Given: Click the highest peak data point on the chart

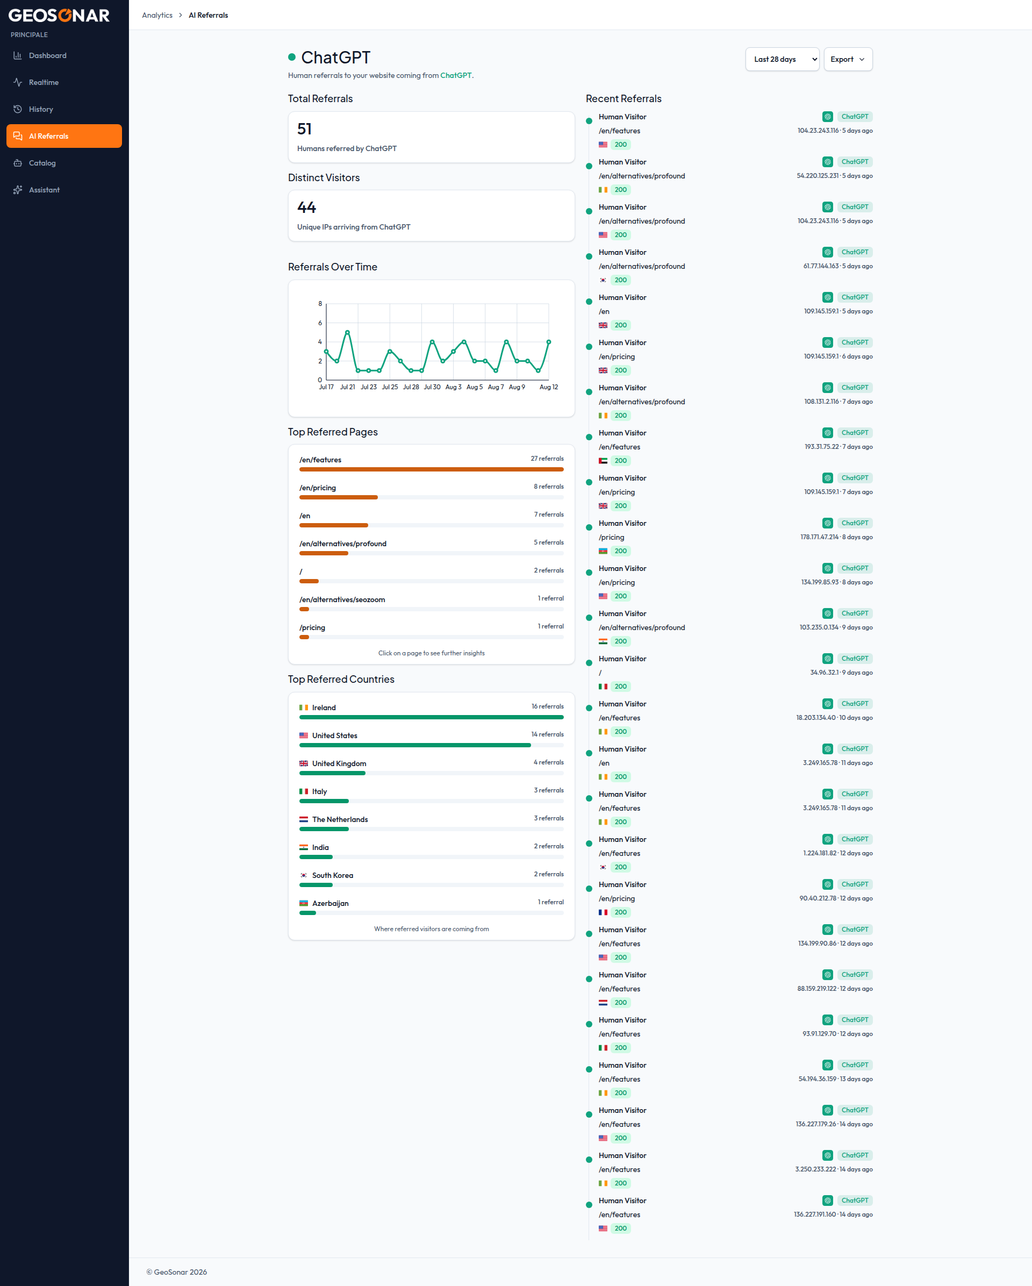Looking at the screenshot, I should (x=348, y=332).
